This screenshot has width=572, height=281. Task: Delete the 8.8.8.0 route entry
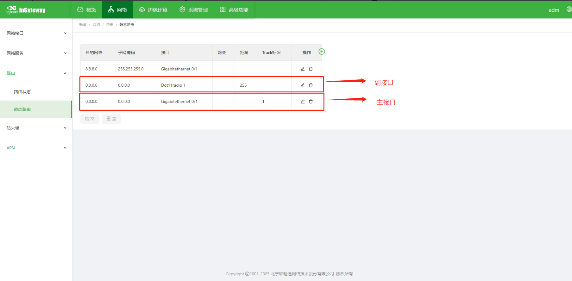311,69
